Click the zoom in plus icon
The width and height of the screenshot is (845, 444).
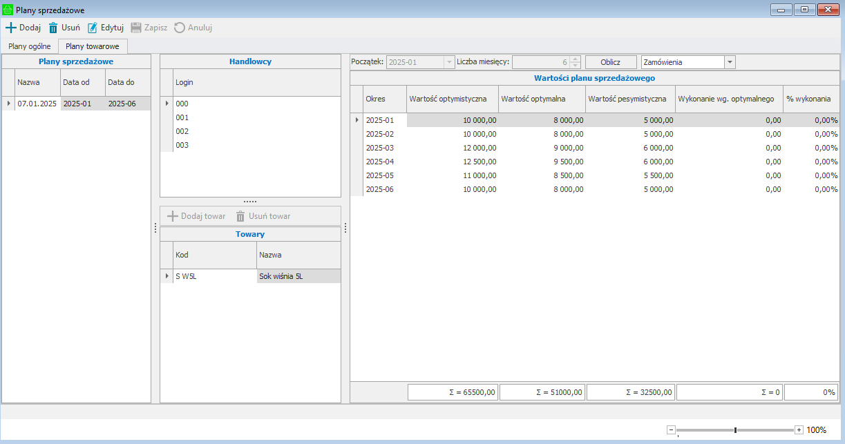pos(799,429)
